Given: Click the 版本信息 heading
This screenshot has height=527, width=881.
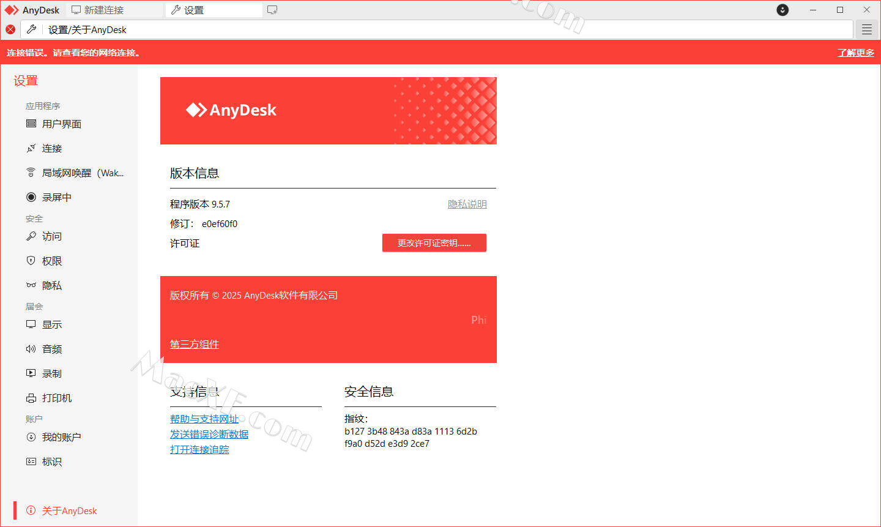Looking at the screenshot, I should [195, 173].
